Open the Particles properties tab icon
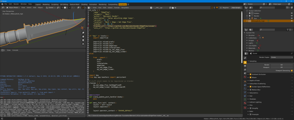This screenshot has width=294, height=120. pos(245,88)
